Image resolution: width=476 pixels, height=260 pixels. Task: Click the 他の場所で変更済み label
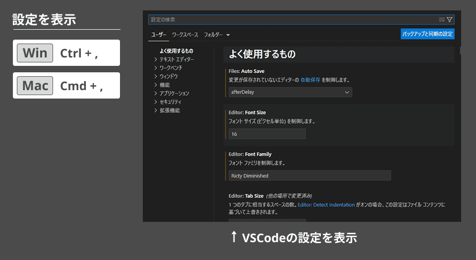[x=289, y=196]
